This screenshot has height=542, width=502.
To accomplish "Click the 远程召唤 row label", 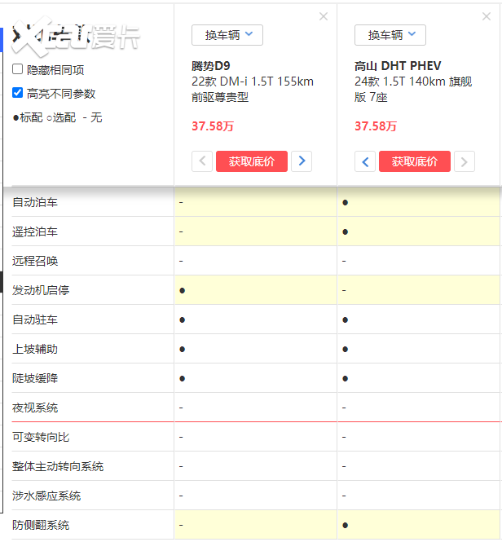I will pos(35,261).
